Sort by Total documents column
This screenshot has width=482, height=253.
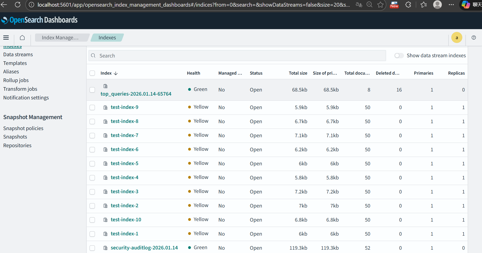pos(357,73)
